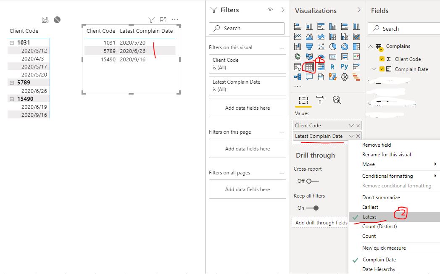The width and height of the screenshot is (440, 274).
Task: Select the ribbon chart visual
Action: pos(356,37)
